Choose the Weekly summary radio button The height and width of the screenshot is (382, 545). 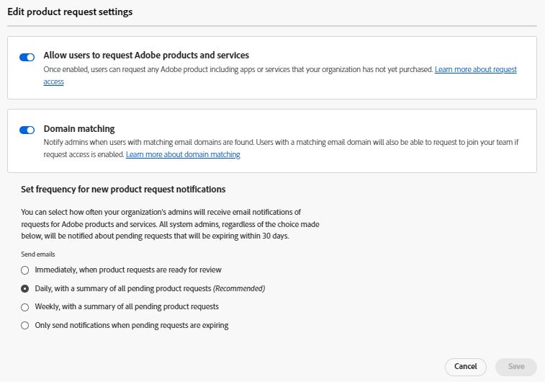click(x=25, y=307)
